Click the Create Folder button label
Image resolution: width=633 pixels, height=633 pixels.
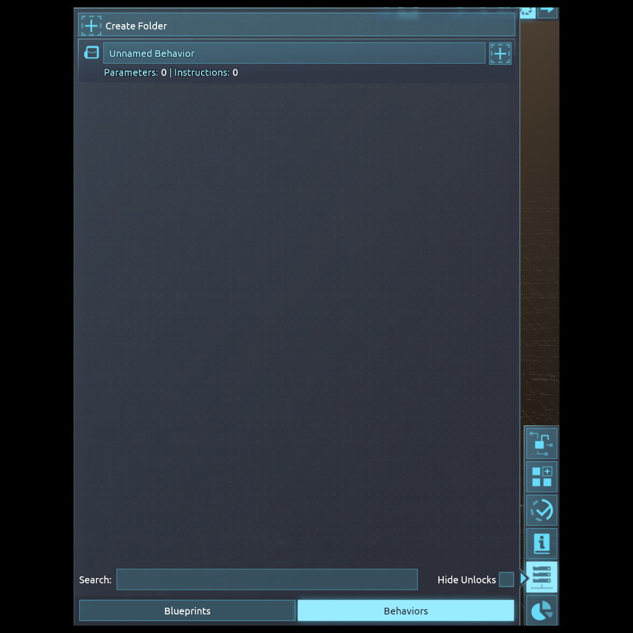tap(136, 26)
